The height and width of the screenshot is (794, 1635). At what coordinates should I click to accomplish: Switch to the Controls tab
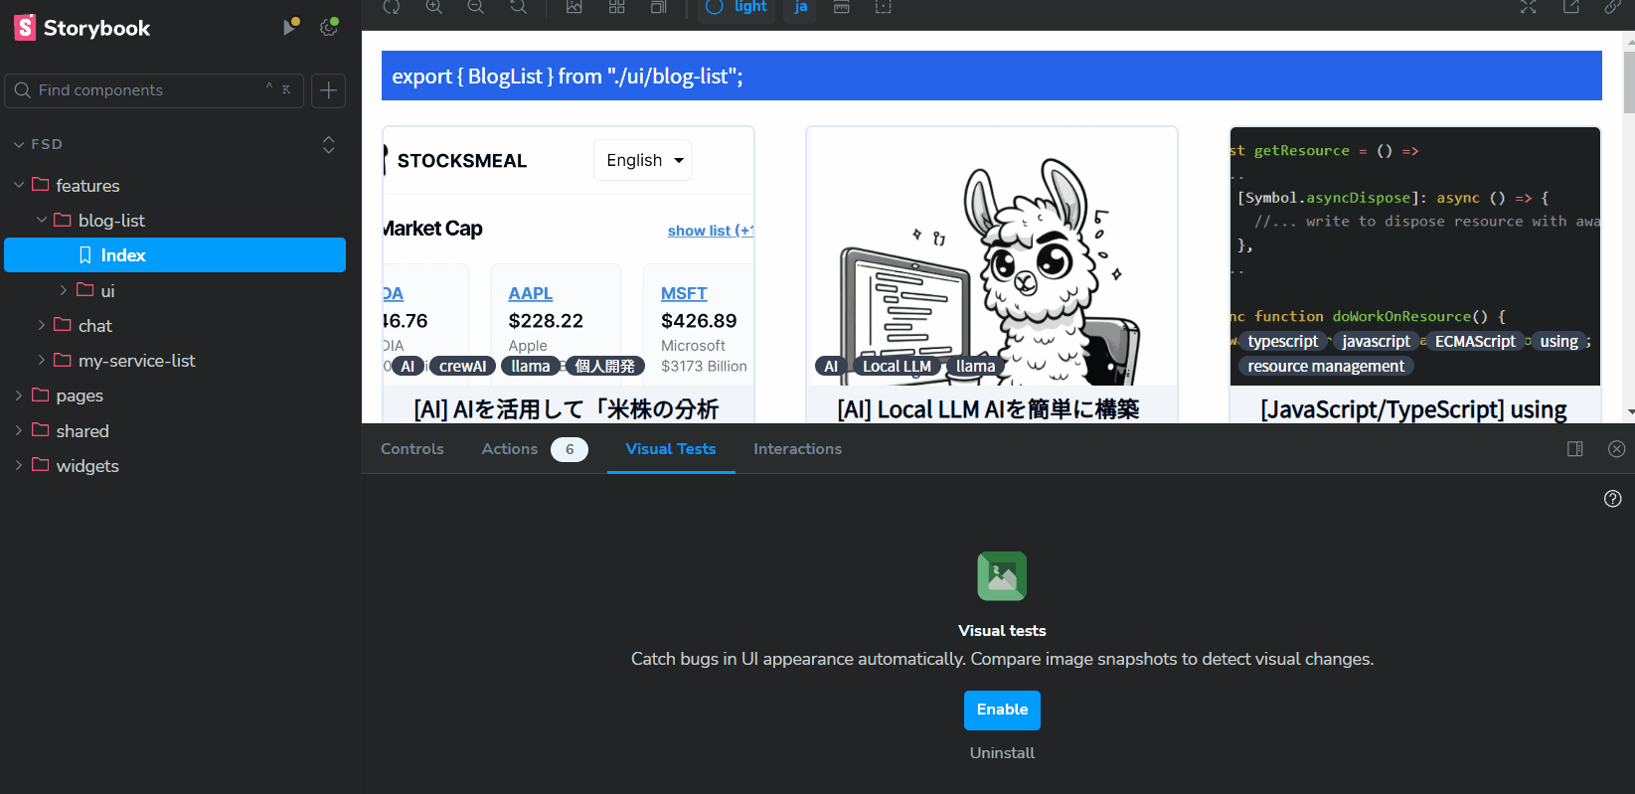(x=412, y=449)
